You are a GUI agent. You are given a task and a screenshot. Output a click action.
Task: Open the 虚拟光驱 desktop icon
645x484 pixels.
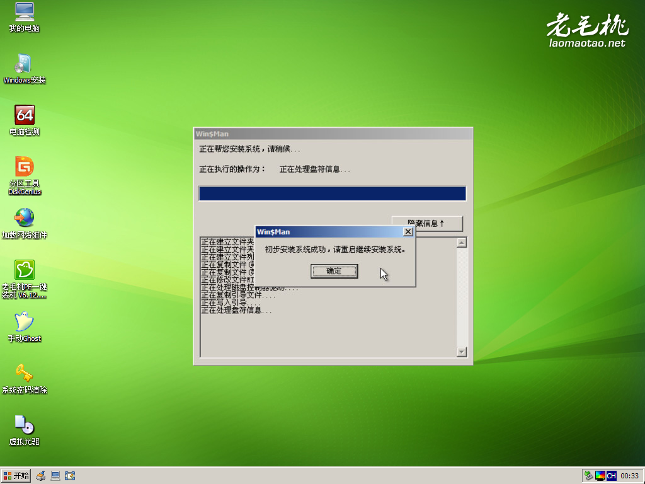click(25, 430)
